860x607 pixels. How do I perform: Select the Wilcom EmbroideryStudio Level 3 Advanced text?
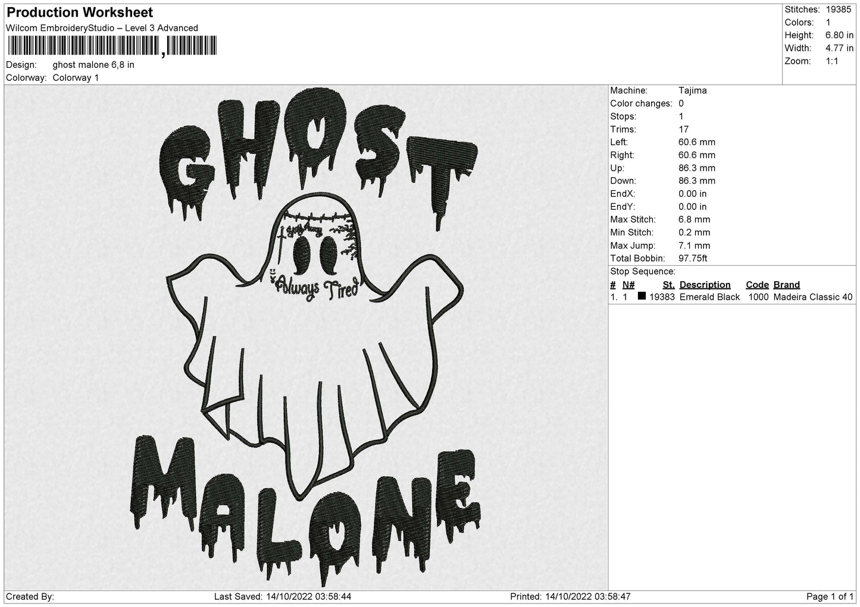[102, 28]
